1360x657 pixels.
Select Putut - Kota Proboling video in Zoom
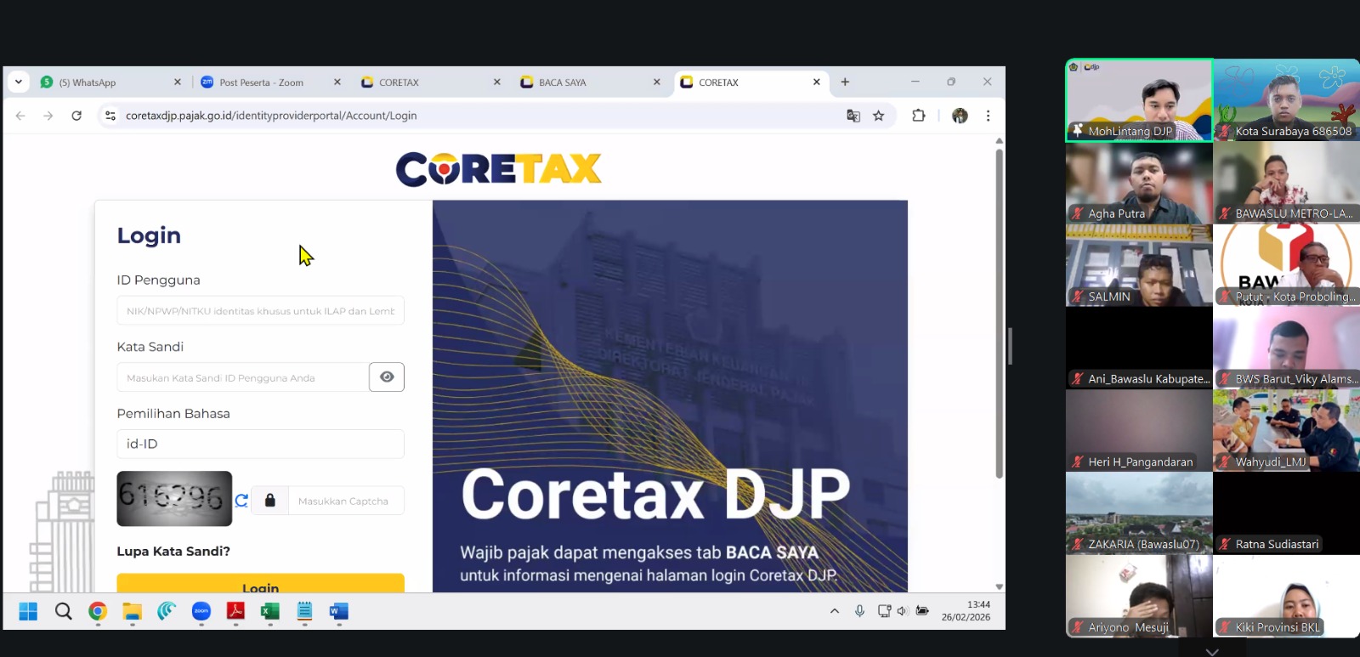[x=1287, y=265]
